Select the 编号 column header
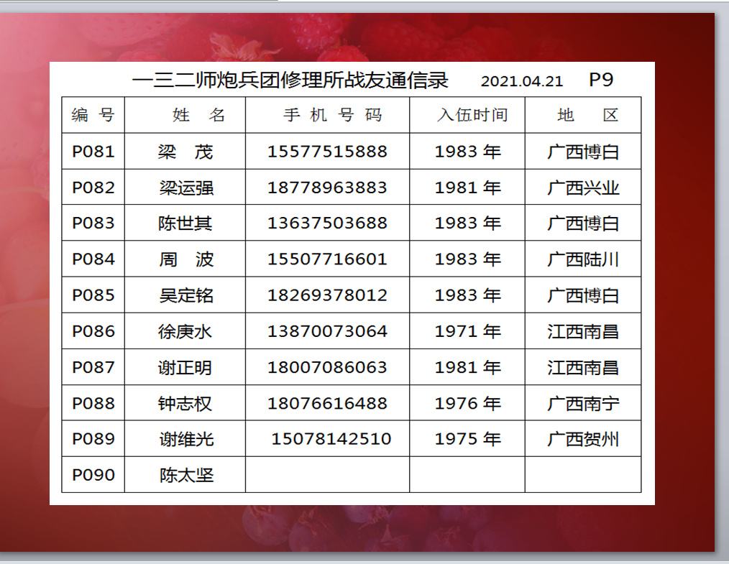 93,115
